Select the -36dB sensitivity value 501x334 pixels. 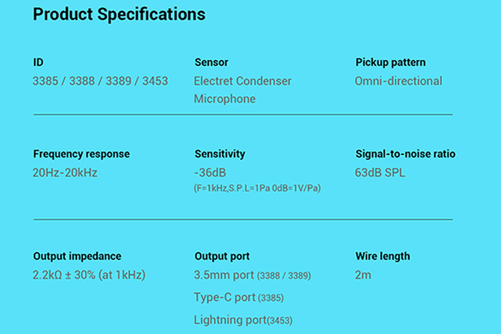tap(210, 173)
